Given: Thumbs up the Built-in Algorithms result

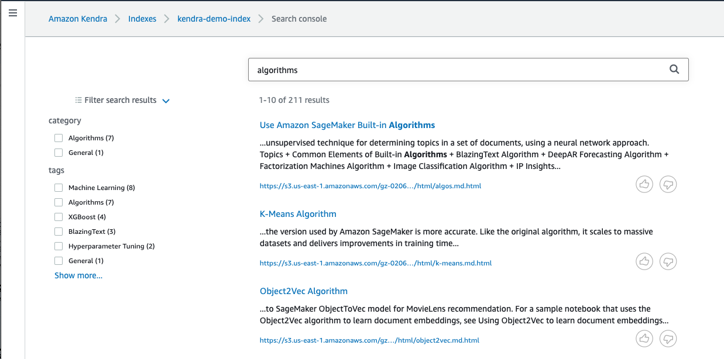Looking at the screenshot, I should pyautogui.click(x=644, y=184).
